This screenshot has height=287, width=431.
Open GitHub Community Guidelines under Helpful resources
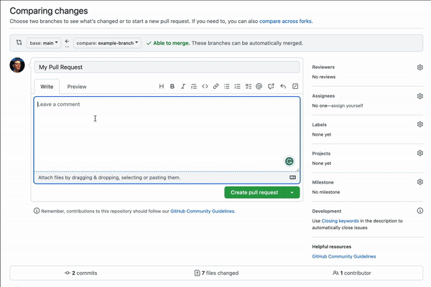coord(344,257)
